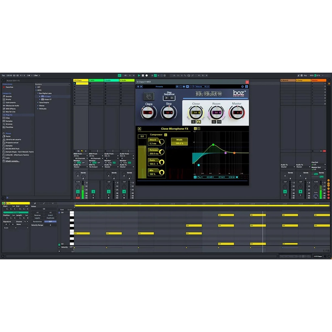Click the next preset arrow icon
This screenshot has height=332, width=332.
coord(141,87)
